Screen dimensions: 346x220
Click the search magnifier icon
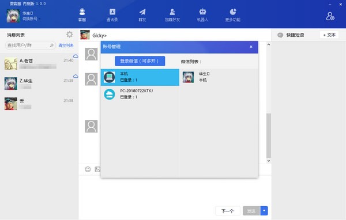(51, 45)
